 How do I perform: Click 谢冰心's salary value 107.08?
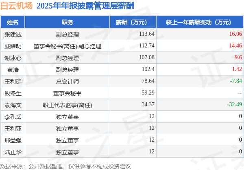click(147, 57)
